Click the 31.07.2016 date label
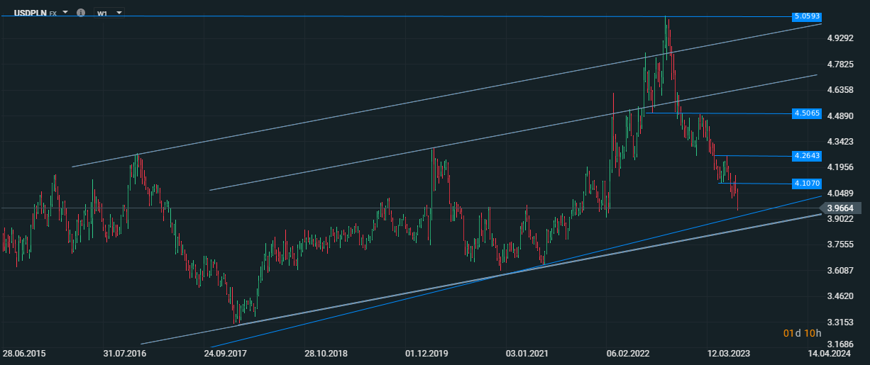The image size is (870, 365). [124, 352]
